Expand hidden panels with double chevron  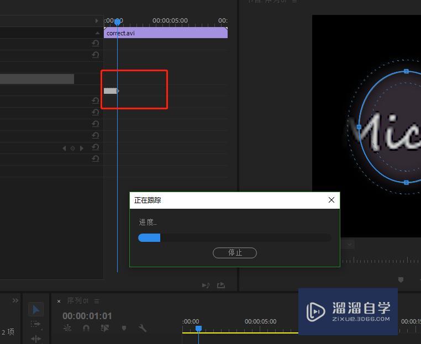15,300
